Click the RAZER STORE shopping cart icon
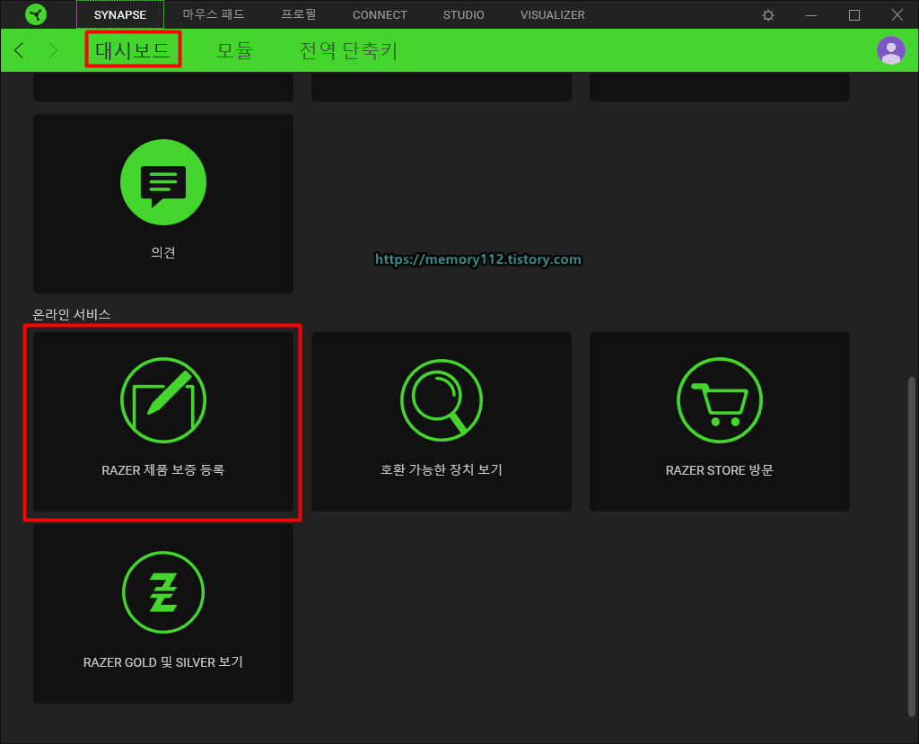The width and height of the screenshot is (919, 744). coord(719,400)
